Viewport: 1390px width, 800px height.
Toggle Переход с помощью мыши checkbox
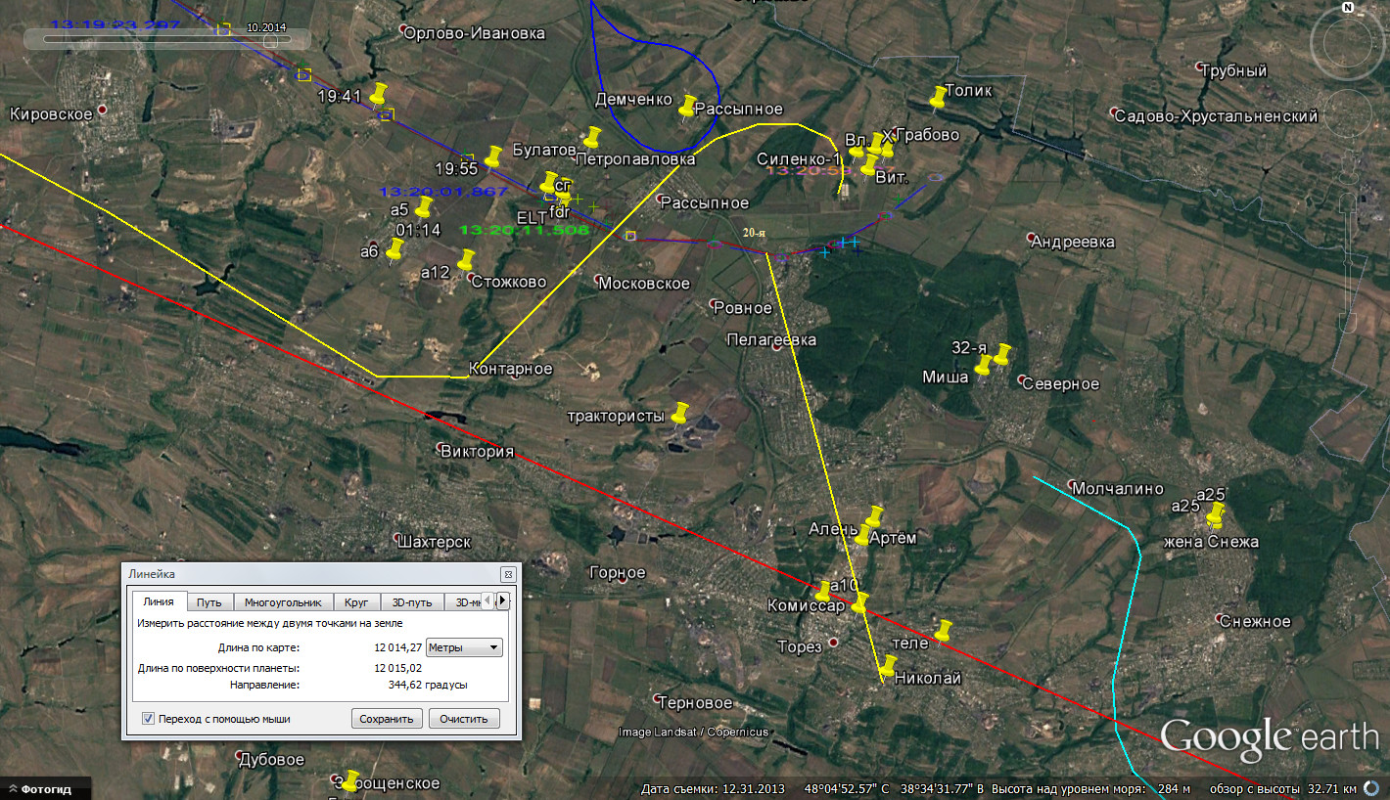149,719
